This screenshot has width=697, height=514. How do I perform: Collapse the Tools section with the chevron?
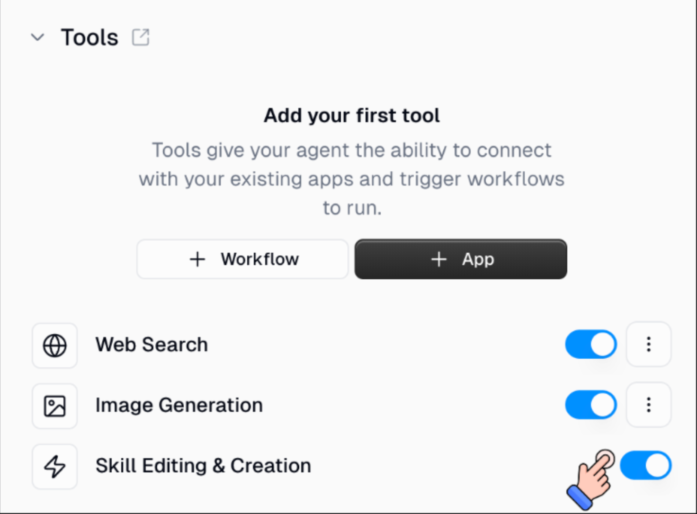point(37,37)
